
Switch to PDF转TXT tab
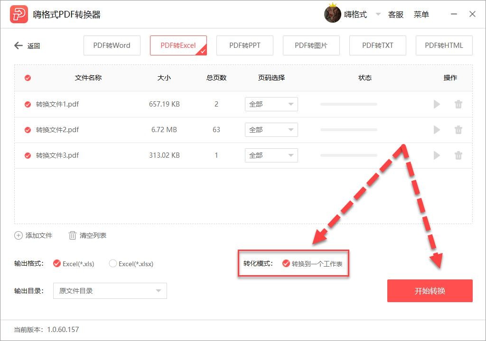tap(377, 45)
